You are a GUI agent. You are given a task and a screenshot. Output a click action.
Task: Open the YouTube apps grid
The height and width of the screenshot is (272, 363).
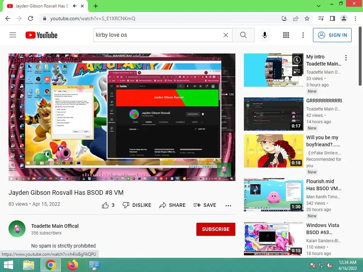coord(286,35)
